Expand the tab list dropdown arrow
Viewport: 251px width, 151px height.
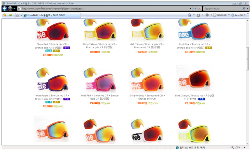[x=21, y=16]
